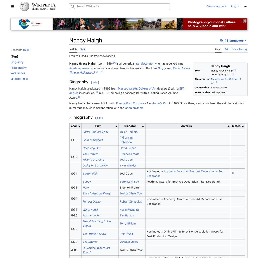Viewport: 258px width, 258px height.
Task: Open Field of Dreams film link
Action: (x=93, y=140)
